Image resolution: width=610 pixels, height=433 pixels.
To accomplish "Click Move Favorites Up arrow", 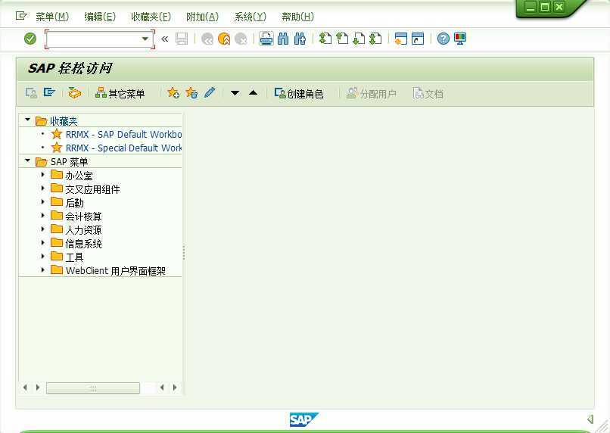I will point(254,92).
